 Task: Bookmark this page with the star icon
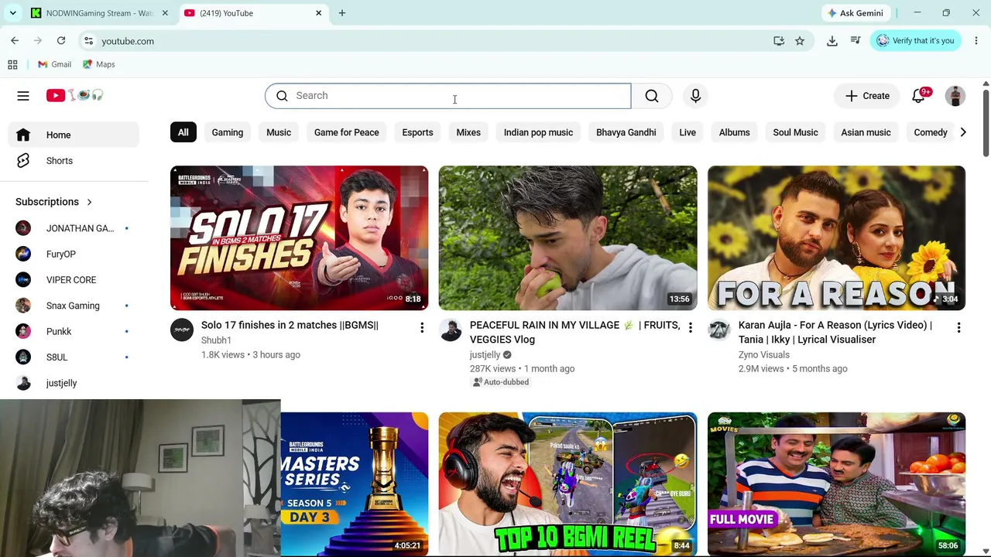click(x=800, y=41)
